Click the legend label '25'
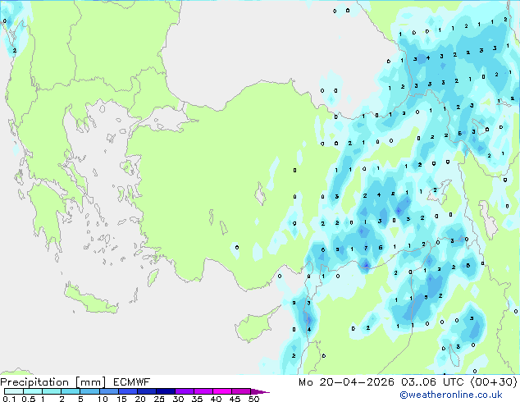The height and width of the screenshot is (402, 520). [159, 399]
